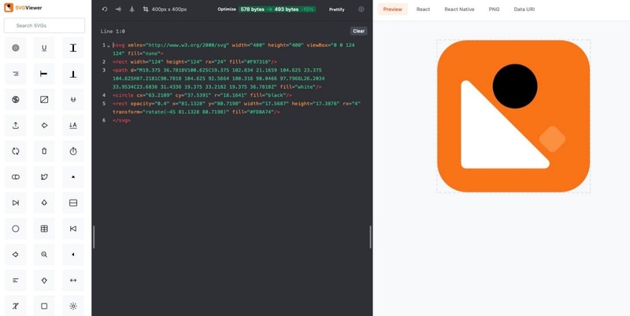630x316 pixels.
Task: Select the up-pointing outlined arrow icon
Action: click(x=44, y=203)
